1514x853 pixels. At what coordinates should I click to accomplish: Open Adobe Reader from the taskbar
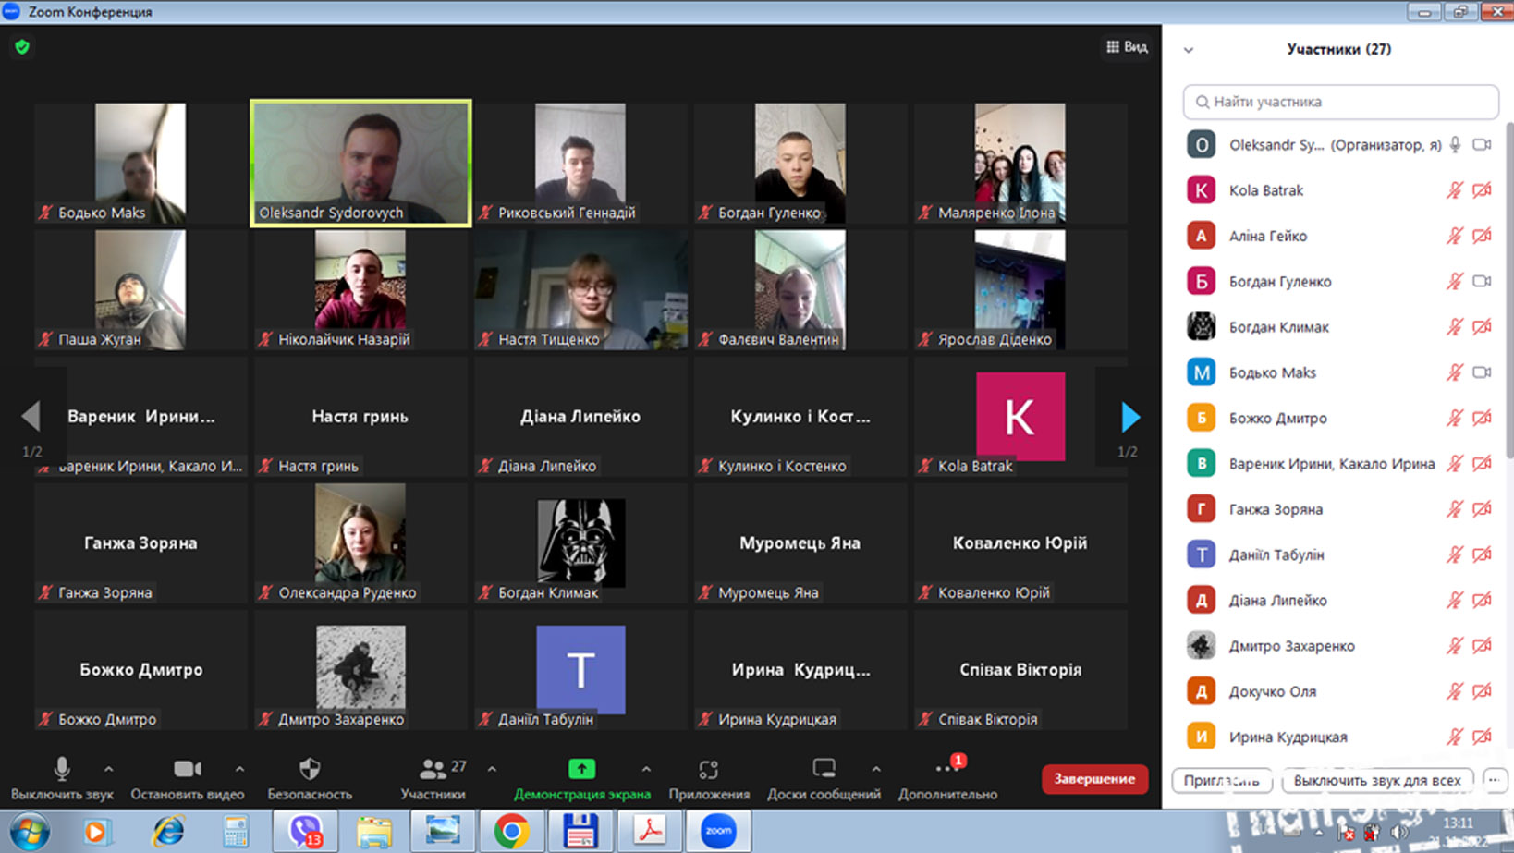tap(650, 832)
